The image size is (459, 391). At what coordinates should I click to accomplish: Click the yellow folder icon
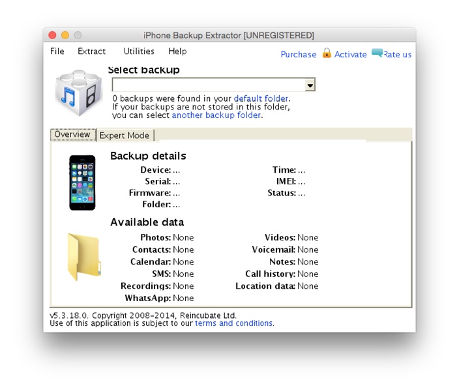(x=84, y=257)
